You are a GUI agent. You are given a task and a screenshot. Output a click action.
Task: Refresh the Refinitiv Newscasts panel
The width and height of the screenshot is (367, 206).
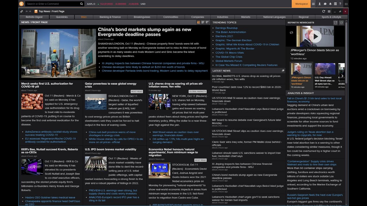click(x=341, y=23)
